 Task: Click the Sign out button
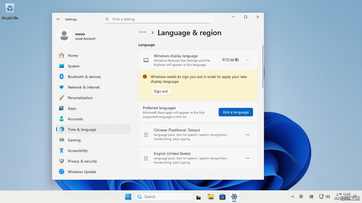click(x=160, y=91)
